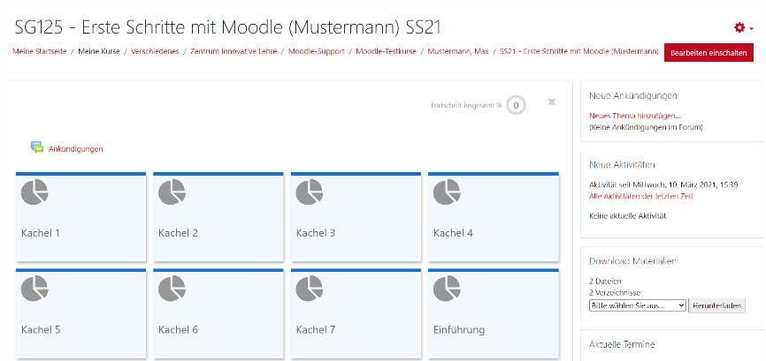Click the pie chart icon on Kachel 1
The image size is (766, 361).
tap(34, 192)
